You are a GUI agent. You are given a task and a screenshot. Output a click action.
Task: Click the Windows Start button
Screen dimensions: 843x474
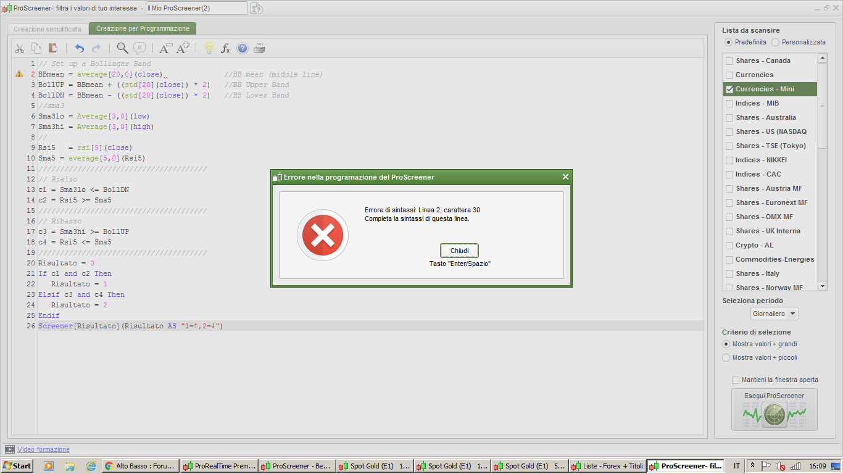[x=17, y=466]
